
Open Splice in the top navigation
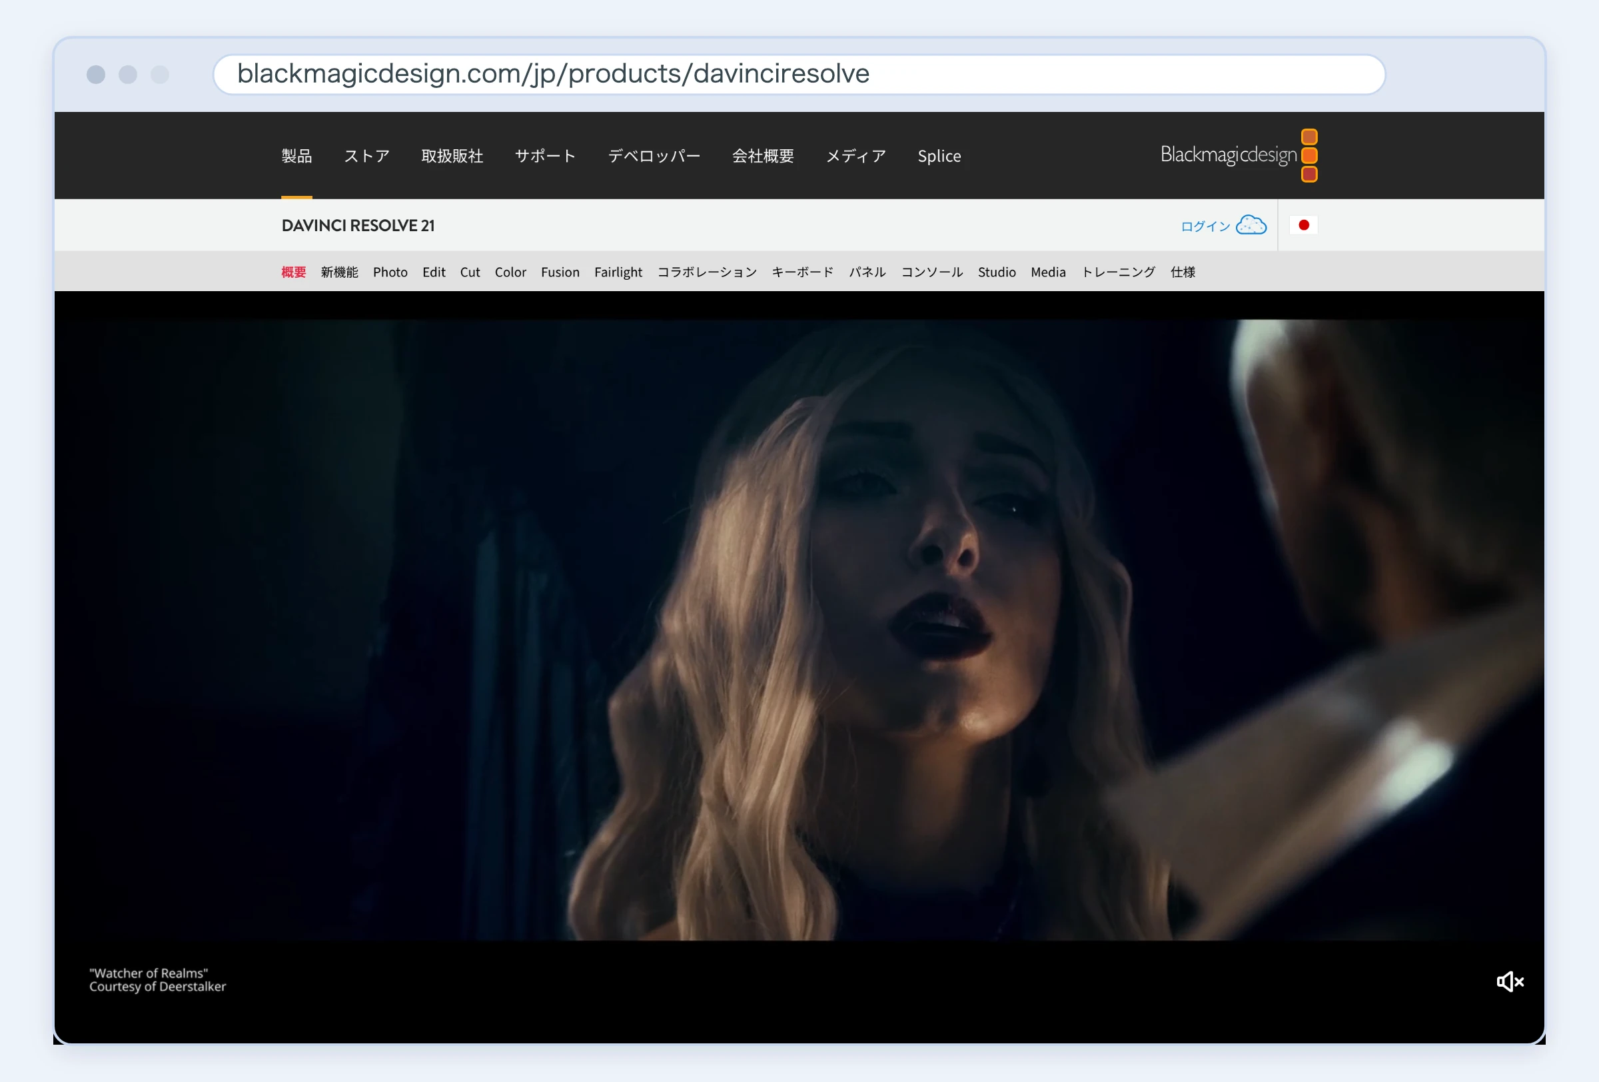pos(939,156)
